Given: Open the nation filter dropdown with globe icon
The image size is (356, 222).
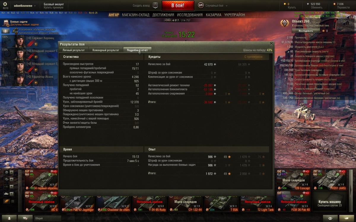Looking at the screenshot, I should coord(9,172).
